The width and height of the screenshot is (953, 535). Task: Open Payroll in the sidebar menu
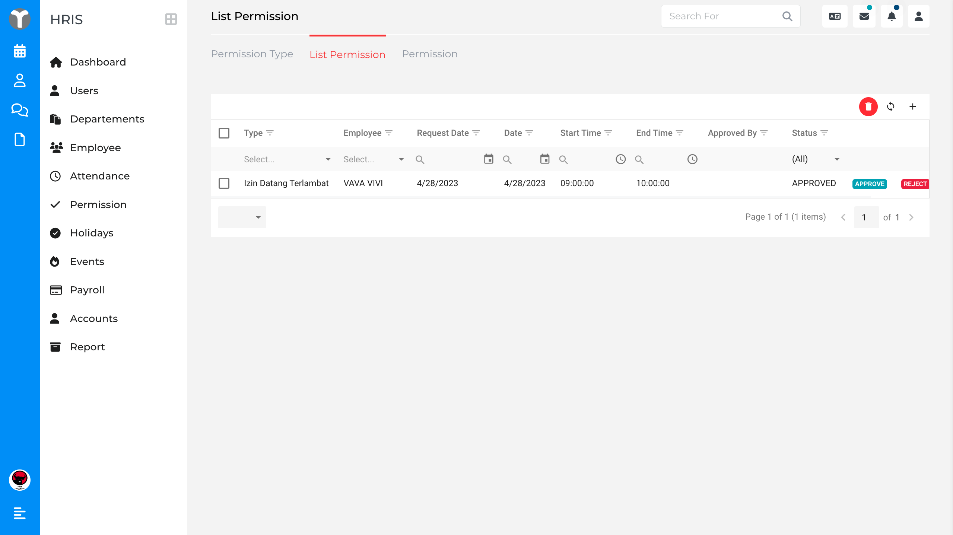pos(87,290)
